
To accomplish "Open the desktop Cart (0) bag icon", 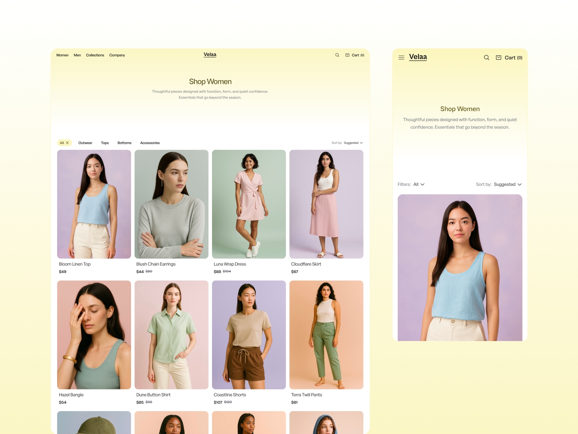I will click(348, 55).
